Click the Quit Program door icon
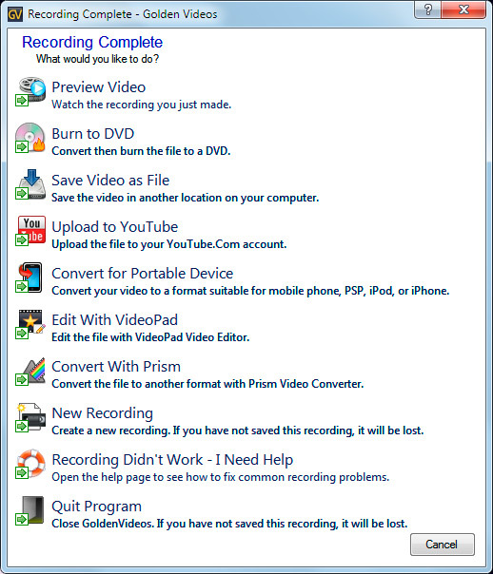493x574 pixels. pyautogui.click(x=30, y=510)
